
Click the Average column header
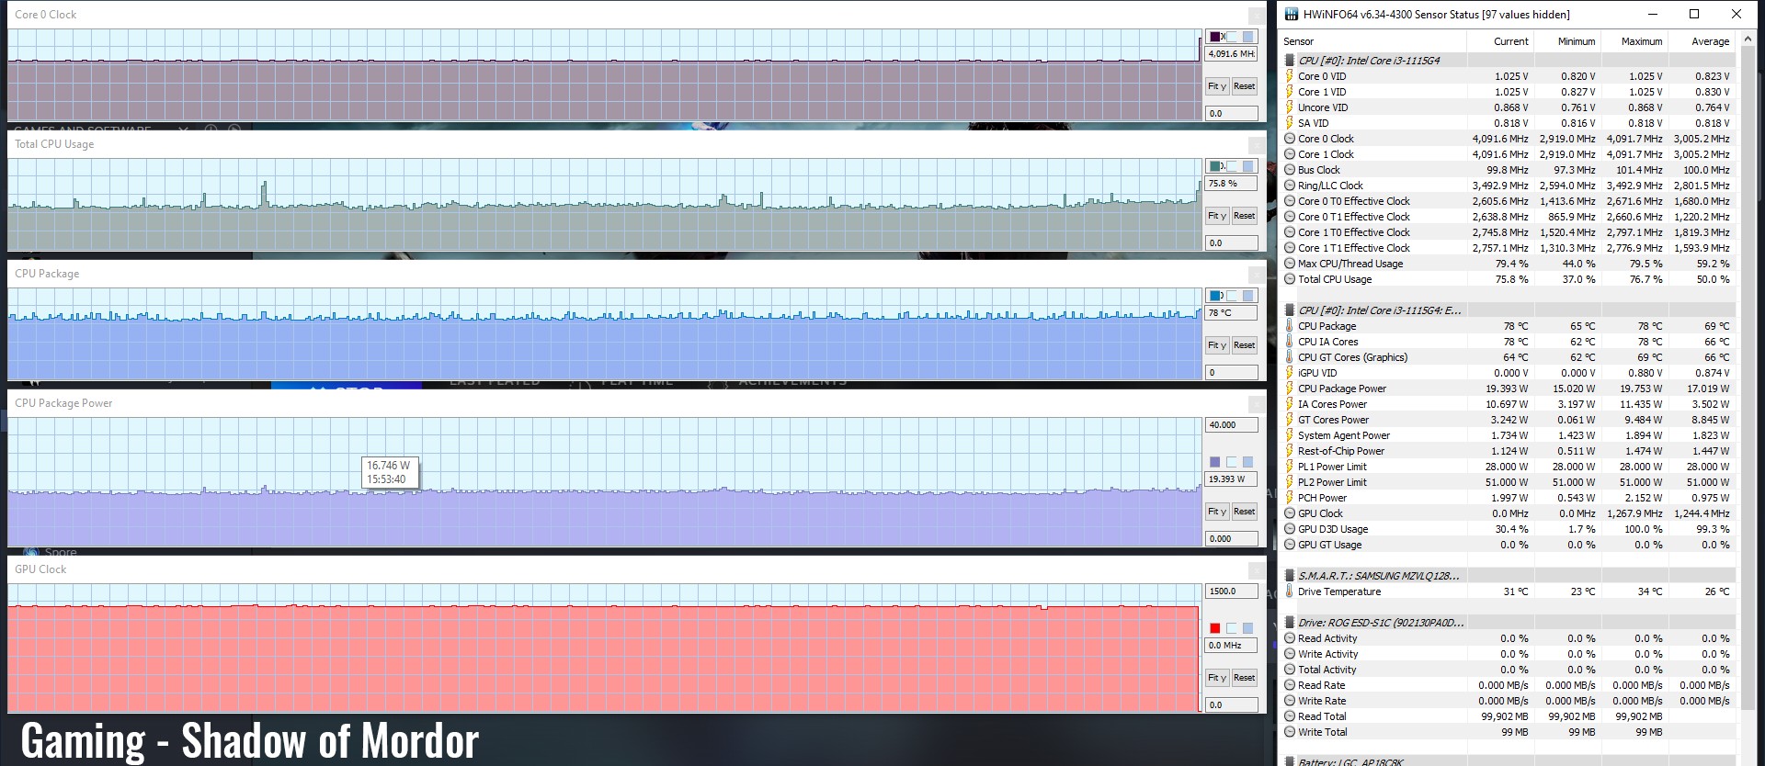pyautogui.click(x=1710, y=41)
